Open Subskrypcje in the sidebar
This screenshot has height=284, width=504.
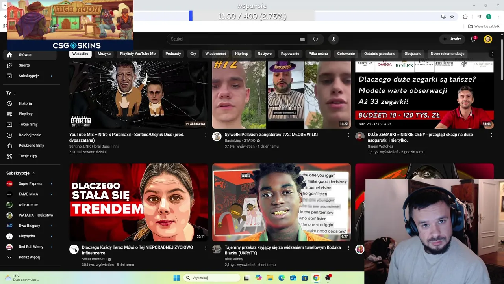tap(30, 76)
